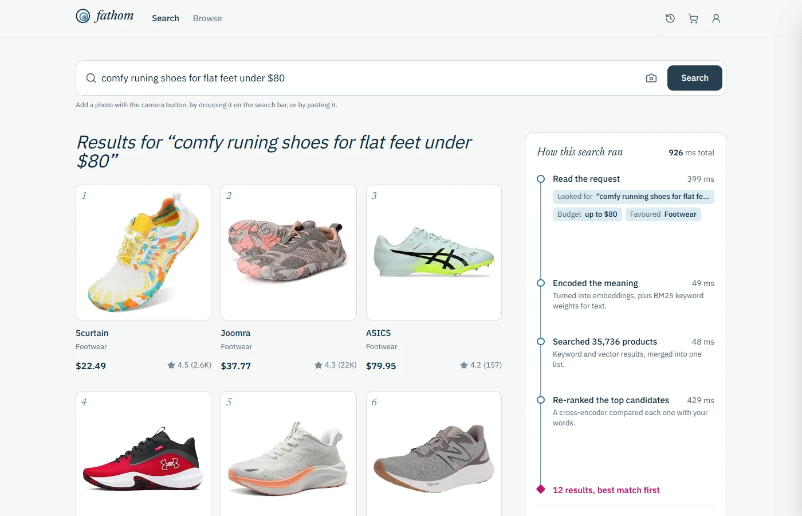The image size is (802, 516).
Task: Open the red Under Armour shoe thumbnail
Action: pyautogui.click(x=143, y=454)
